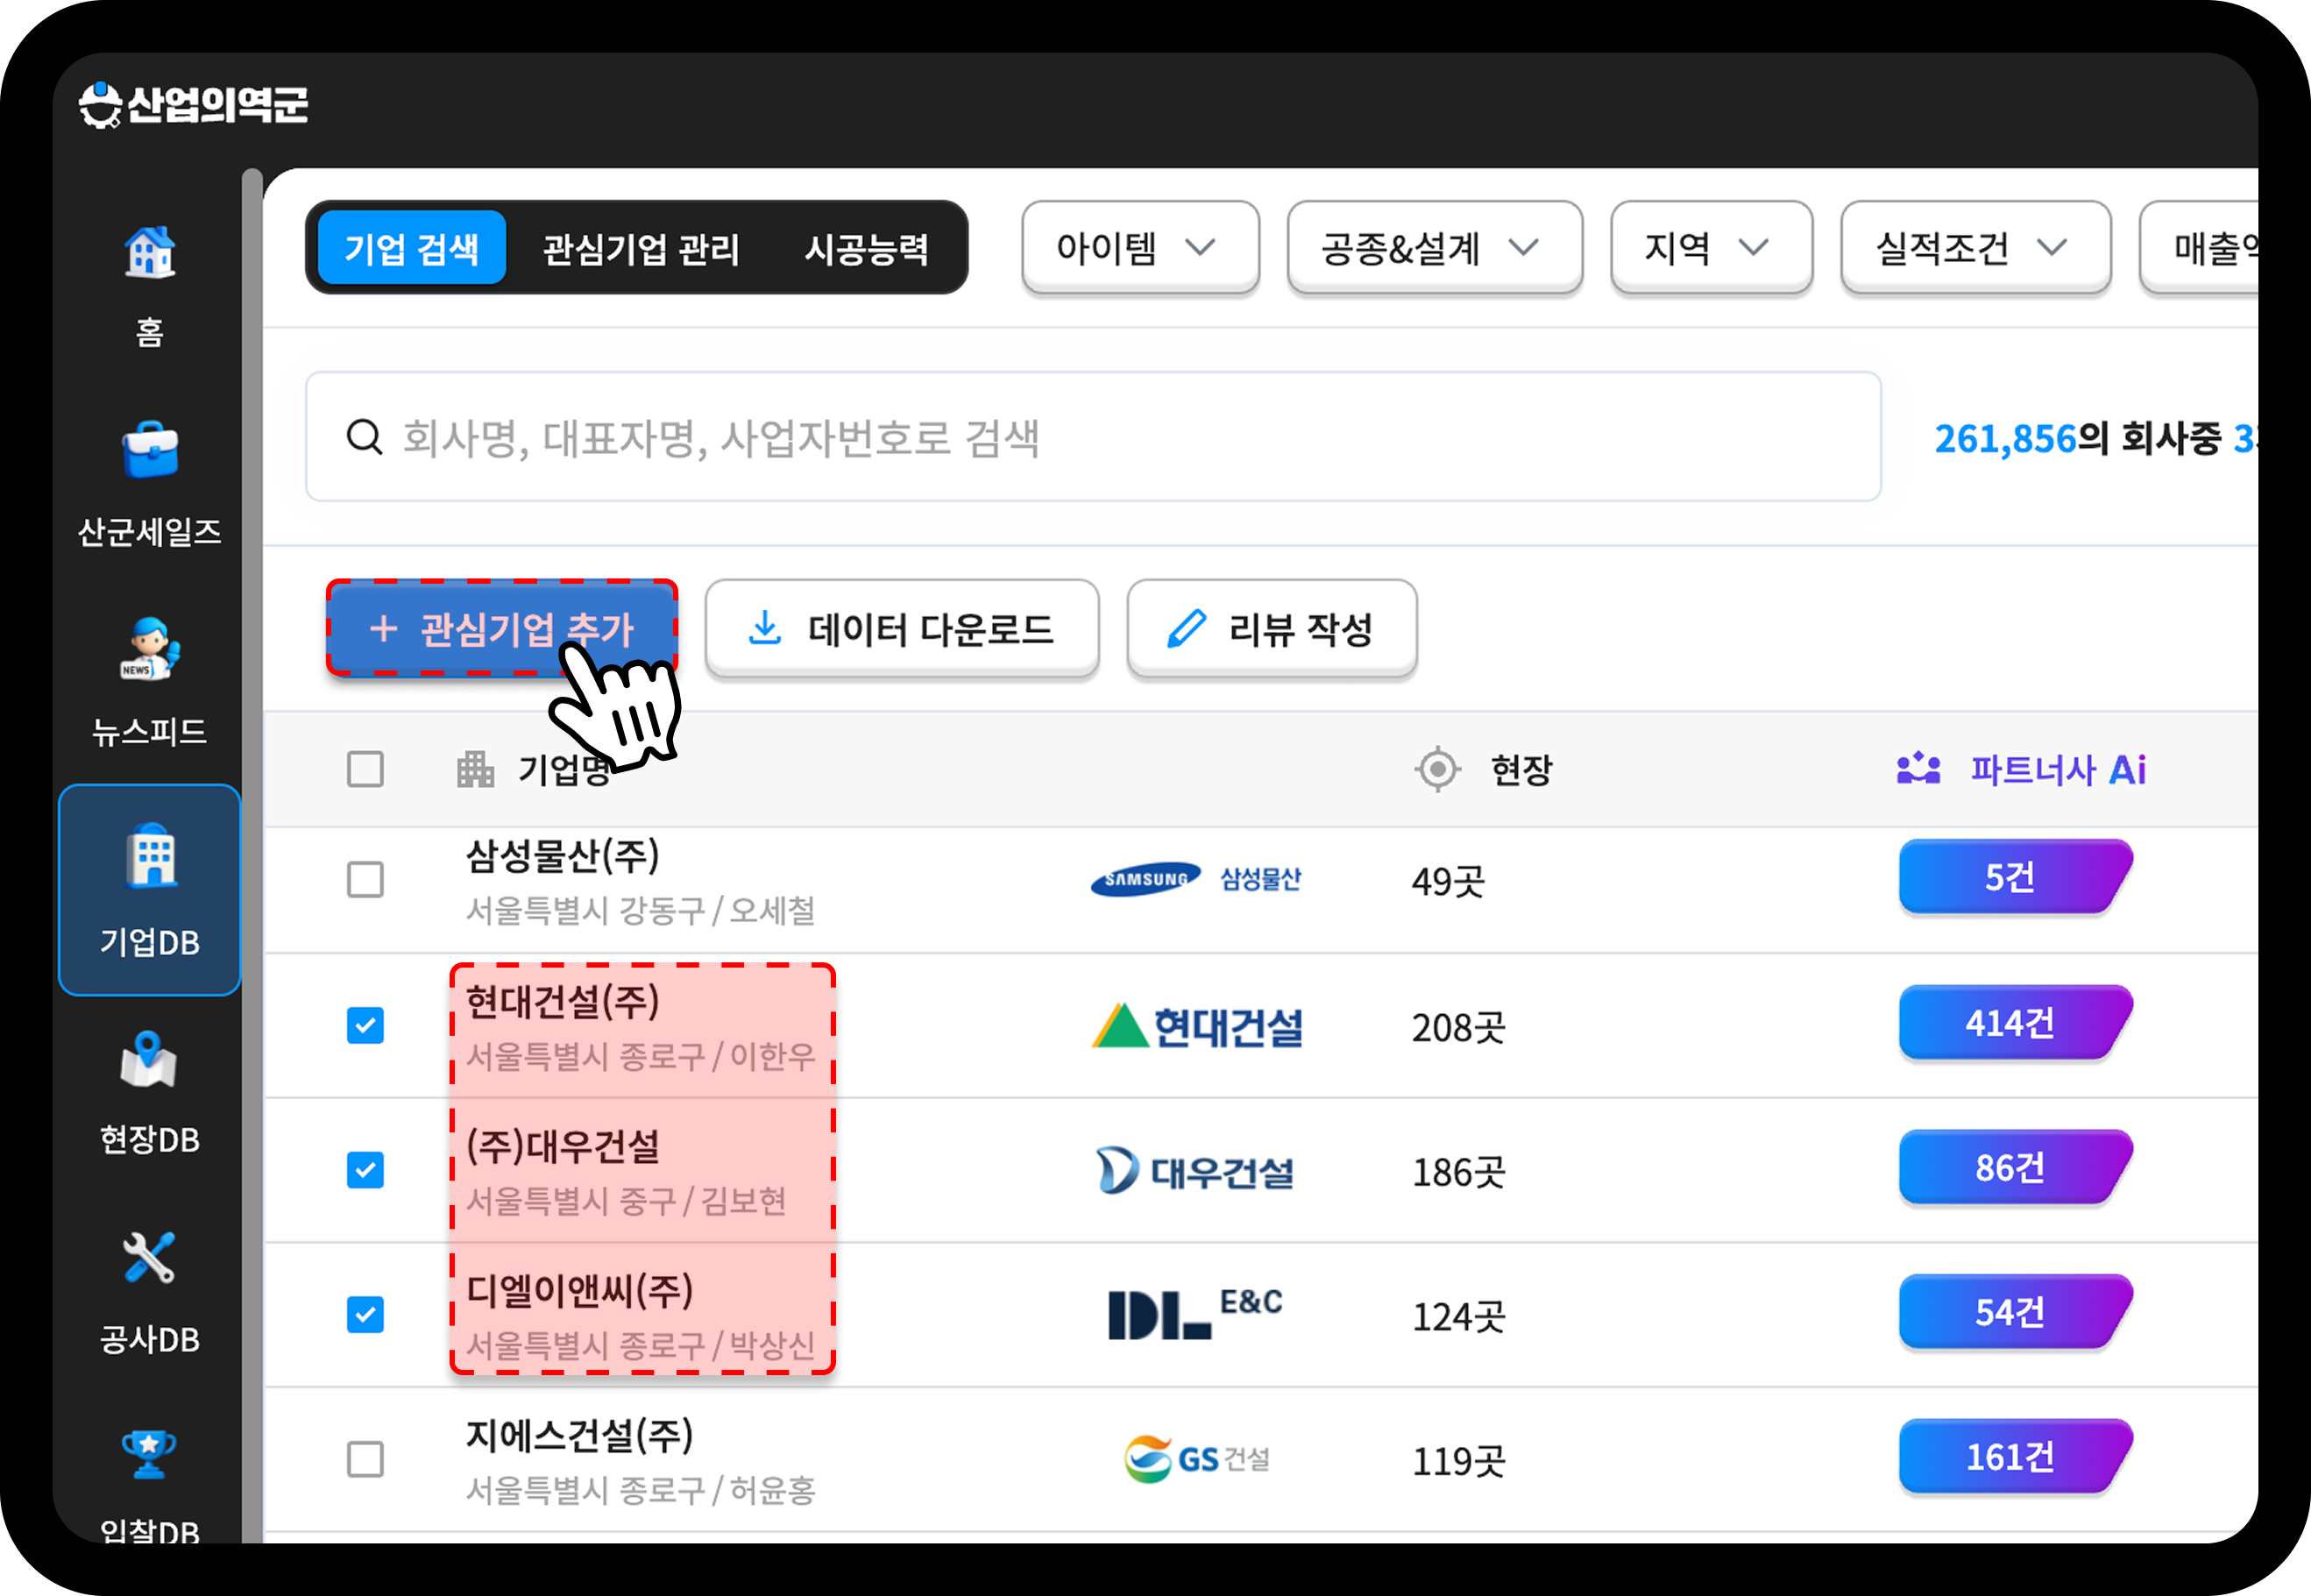
Task: Open the 뉴스피드 sidebar icon
Action: click(x=150, y=649)
